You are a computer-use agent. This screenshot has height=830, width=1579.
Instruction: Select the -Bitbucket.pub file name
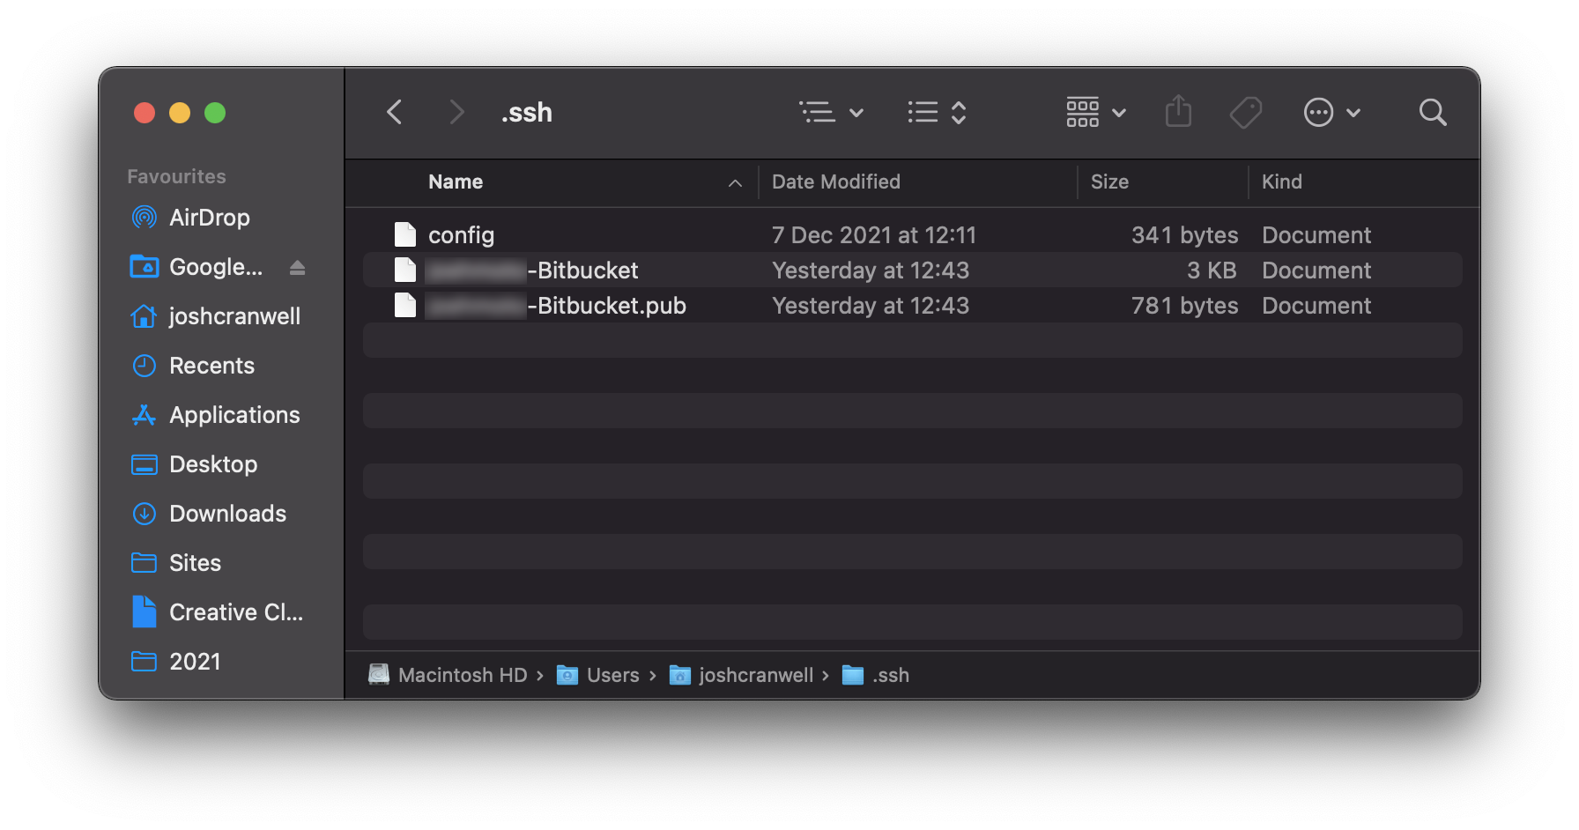click(556, 305)
